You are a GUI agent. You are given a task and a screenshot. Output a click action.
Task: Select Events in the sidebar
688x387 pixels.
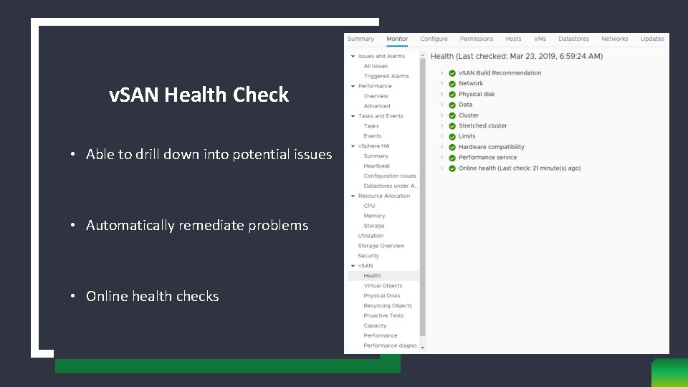click(372, 136)
